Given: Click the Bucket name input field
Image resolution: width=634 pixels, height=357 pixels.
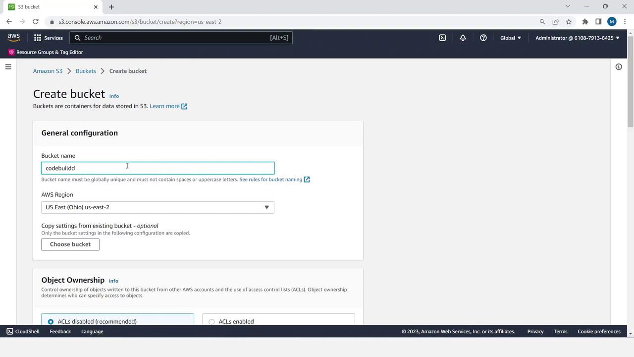Looking at the screenshot, I should [x=158, y=168].
